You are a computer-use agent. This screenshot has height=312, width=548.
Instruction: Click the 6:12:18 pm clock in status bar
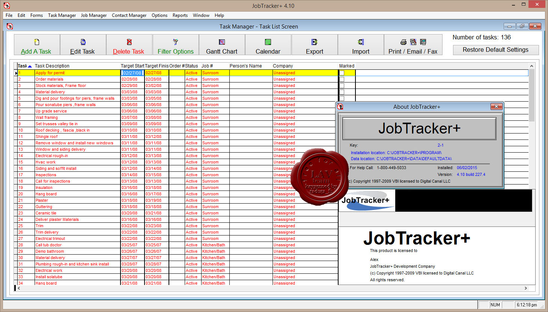tap(527, 305)
